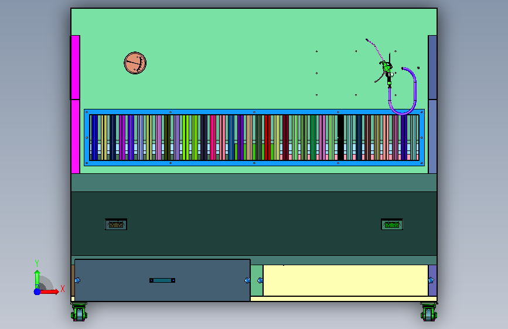Click the blue Z axis origin ball

(x=37, y=292)
